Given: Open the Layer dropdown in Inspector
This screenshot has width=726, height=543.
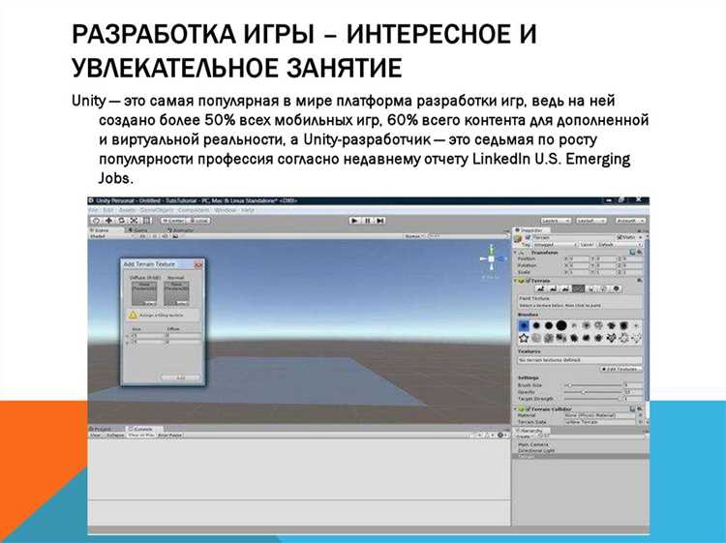Looking at the screenshot, I should (x=618, y=245).
